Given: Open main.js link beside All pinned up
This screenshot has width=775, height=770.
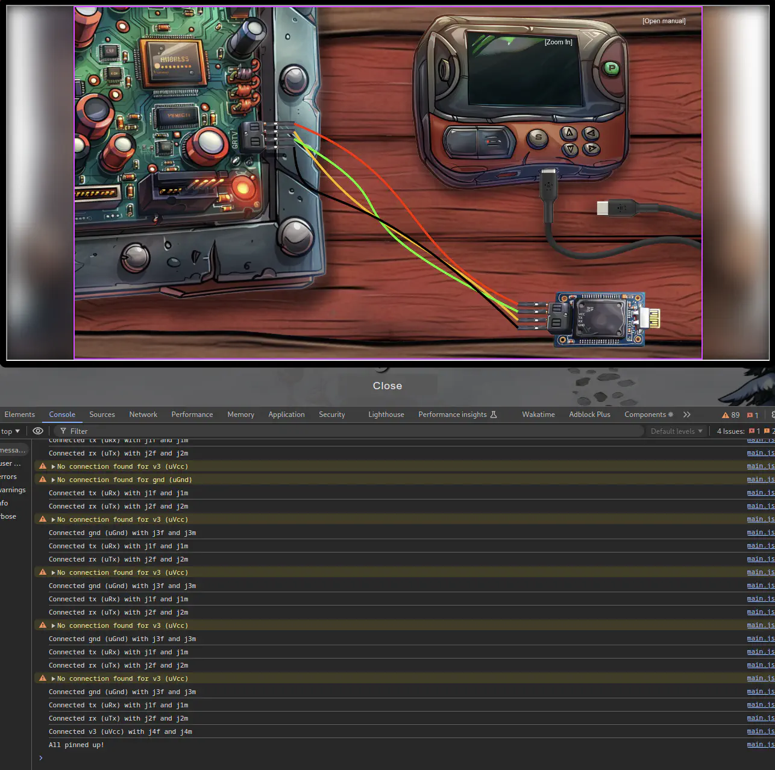Looking at the screenshot, I should pos(761,745).
